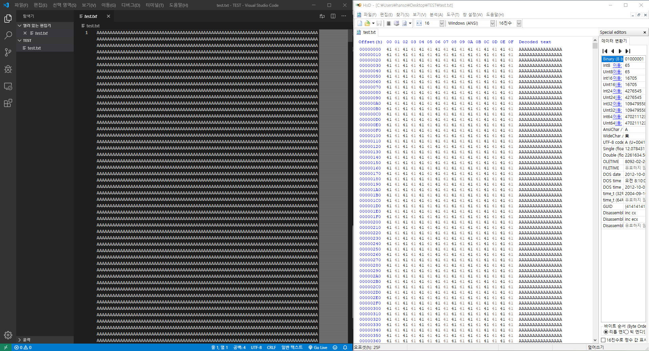This screenshot has height=351, width=649.
Task: Click the Int64 이동 link in data inspector
Action: [x=617, y=117]
